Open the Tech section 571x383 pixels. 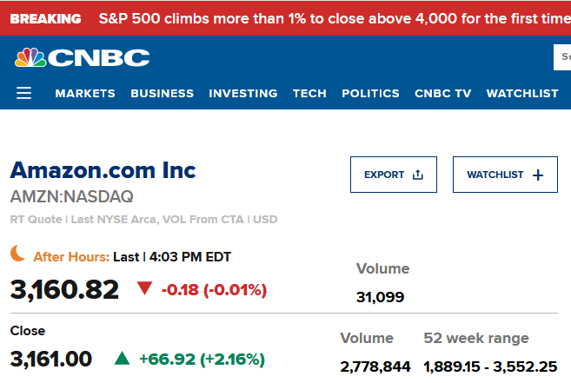tap(309, 94)
